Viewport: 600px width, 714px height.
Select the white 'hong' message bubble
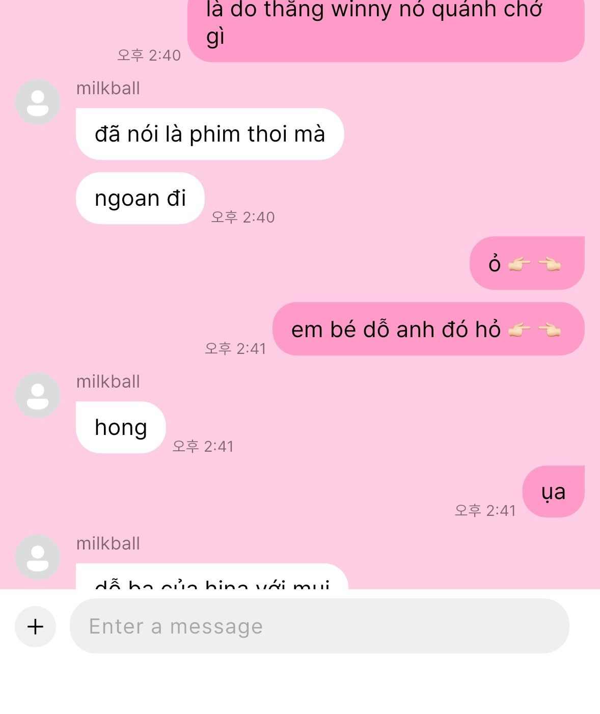tap(121, 427)
